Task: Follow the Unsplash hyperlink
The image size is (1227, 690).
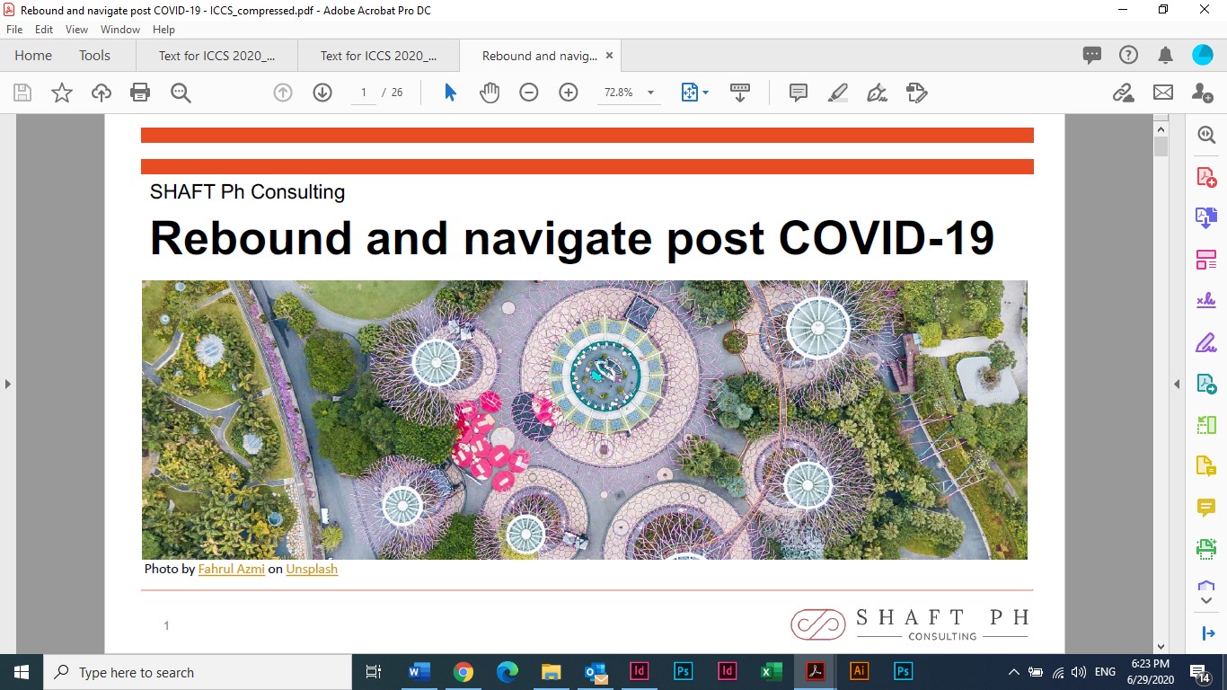Action: [x=312, y=569]
